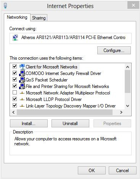Image resolution: width=140 pixels, height=179 pixels.
Task: Select the Networking tab
Action: pos(17,17)
